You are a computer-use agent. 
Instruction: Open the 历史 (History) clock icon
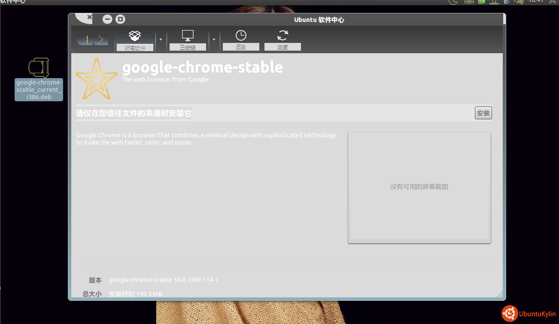click(241, 39)
